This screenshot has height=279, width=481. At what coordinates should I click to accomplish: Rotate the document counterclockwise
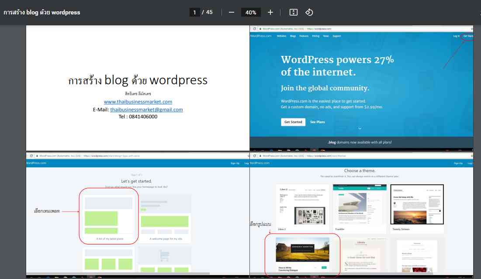click(x=309, y=12)
